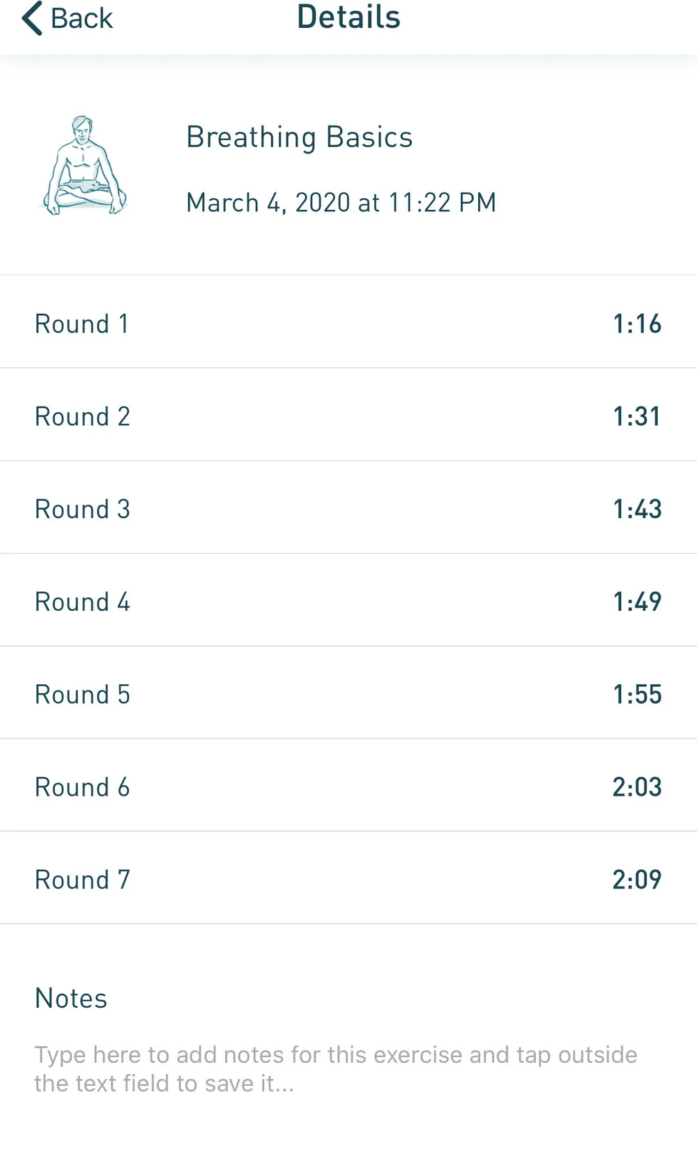Select the Round 2 entry

(x=348, y=415)
